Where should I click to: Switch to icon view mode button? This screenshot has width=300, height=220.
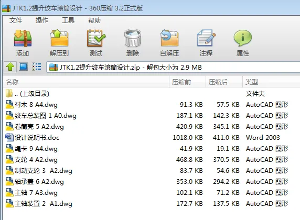[24, 67]
